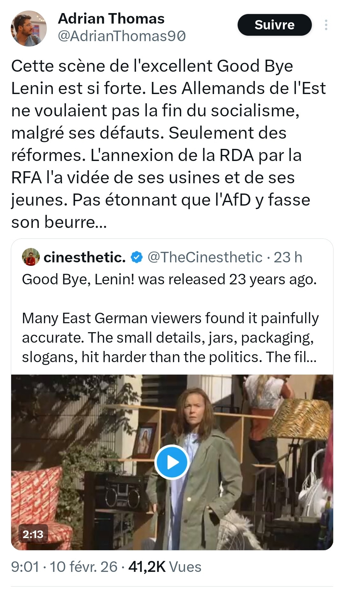This screenshot has width=344, height=591.
Task: Open quoted line 'Good Bye, Lenin! was released'
Action: click(x=169, y=279)
